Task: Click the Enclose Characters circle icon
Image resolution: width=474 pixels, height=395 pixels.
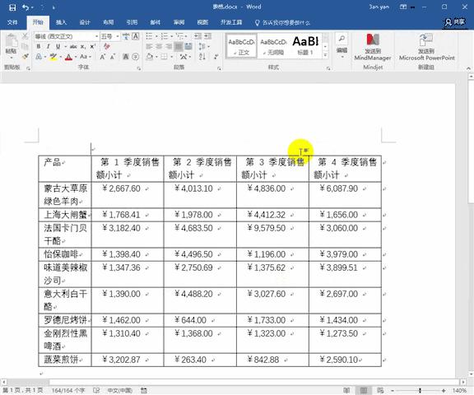Action: [136, 57]
